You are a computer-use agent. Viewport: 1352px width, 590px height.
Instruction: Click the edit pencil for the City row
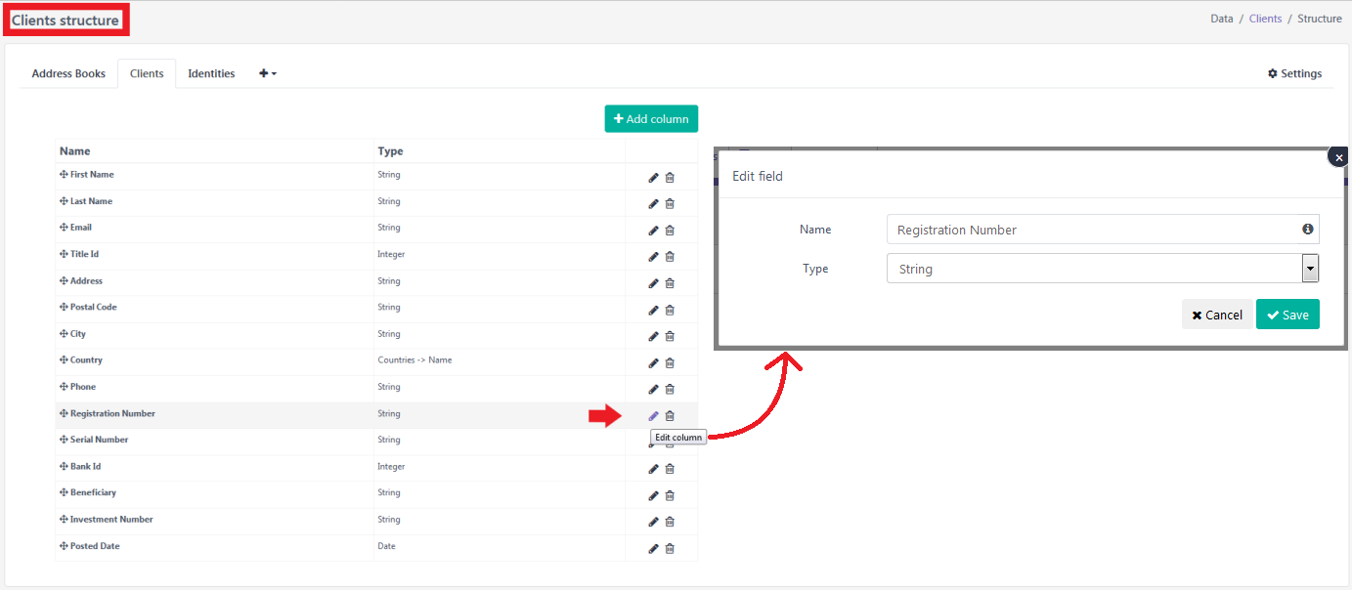653,335
